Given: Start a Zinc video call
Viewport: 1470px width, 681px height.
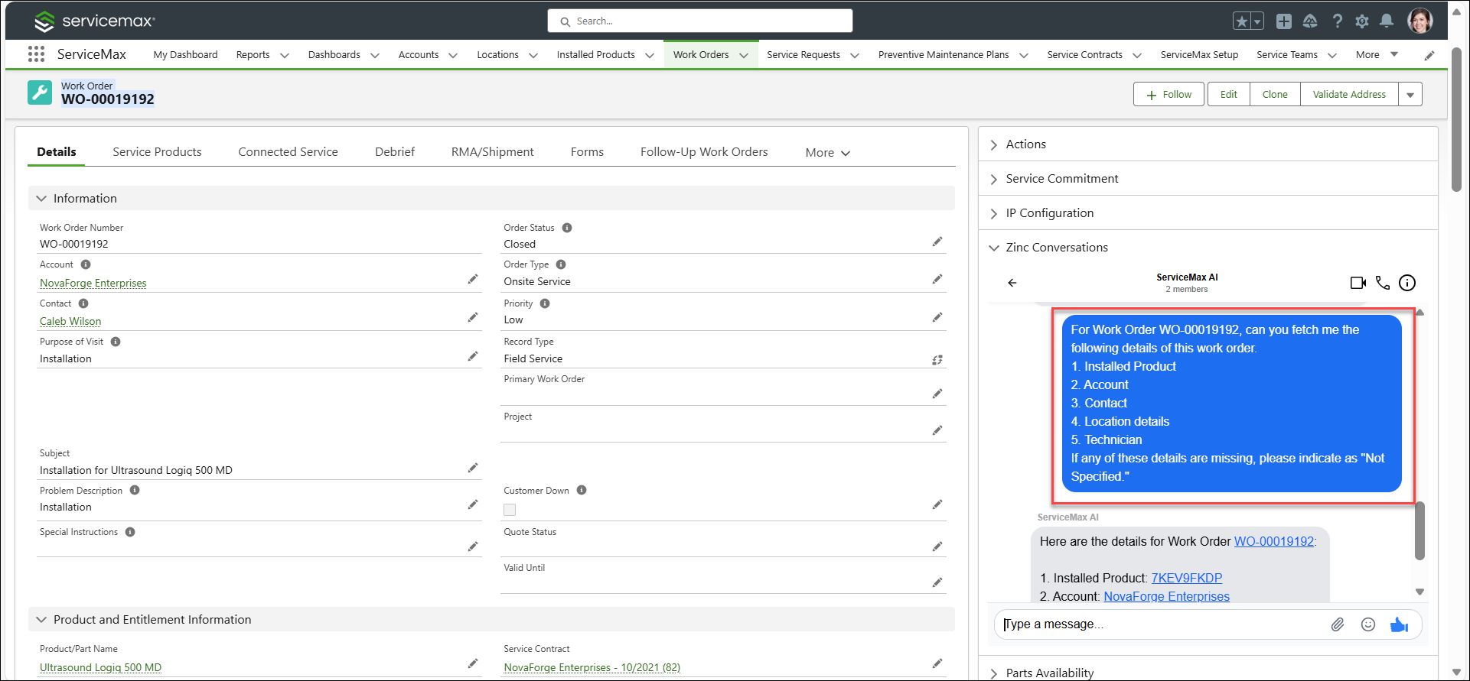Looking at the screenshot, I should point(1358,283).
